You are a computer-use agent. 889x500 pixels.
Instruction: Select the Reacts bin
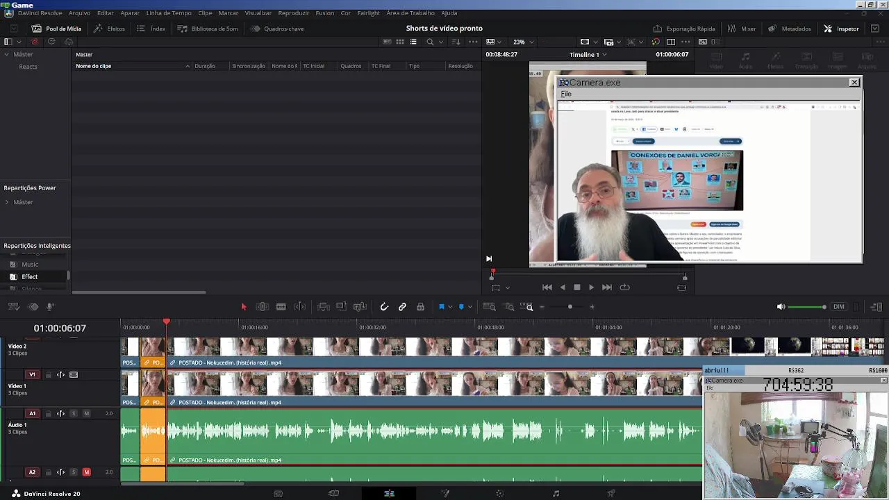[x=28, y=67]
